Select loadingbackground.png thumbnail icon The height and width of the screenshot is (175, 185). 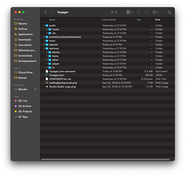[47, 83]
